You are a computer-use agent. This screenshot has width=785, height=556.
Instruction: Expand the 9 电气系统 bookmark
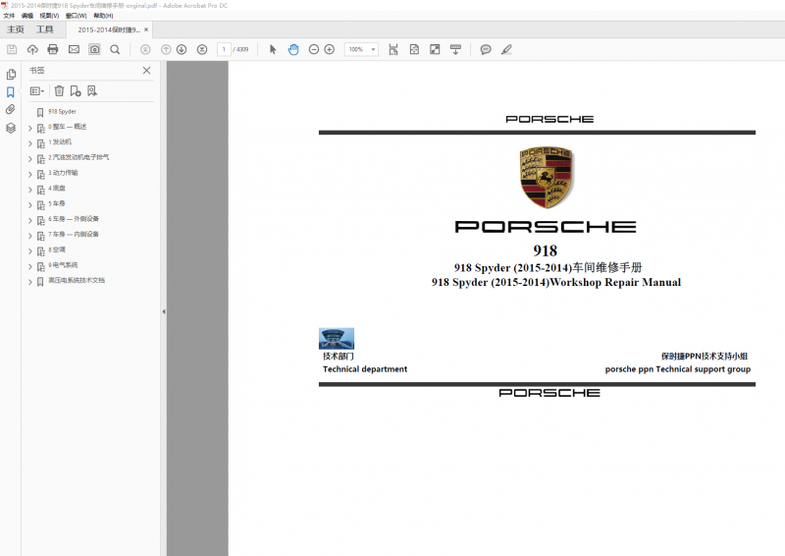[30, 267]
